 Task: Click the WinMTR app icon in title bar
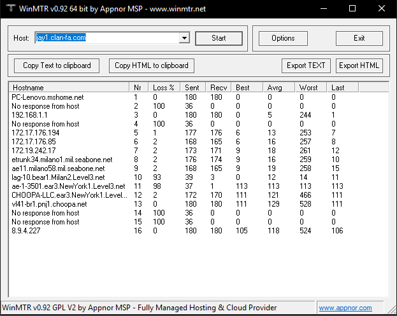[11, 8]
